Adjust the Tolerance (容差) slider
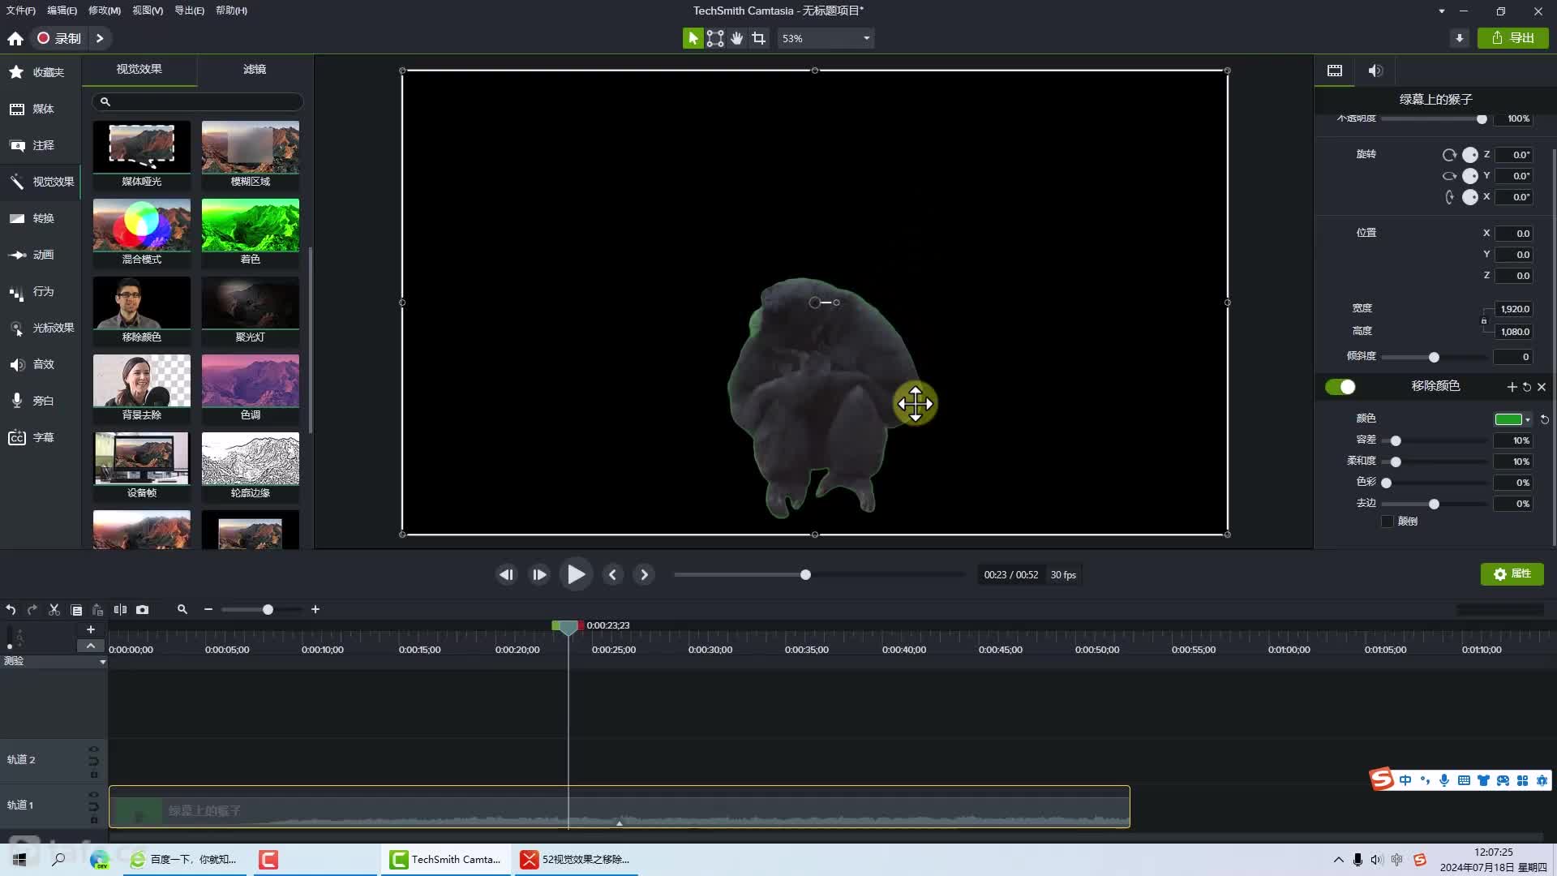 (x=1396, y=441)
